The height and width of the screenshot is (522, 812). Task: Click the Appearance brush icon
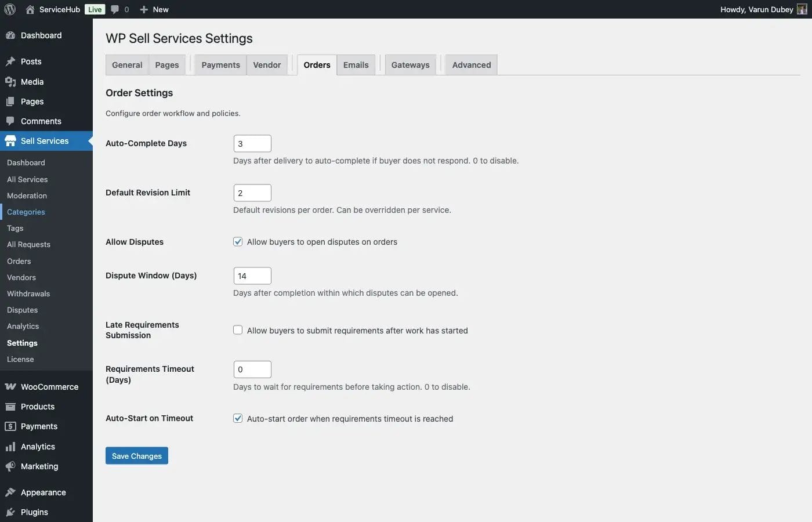click(x=12, y=492)
